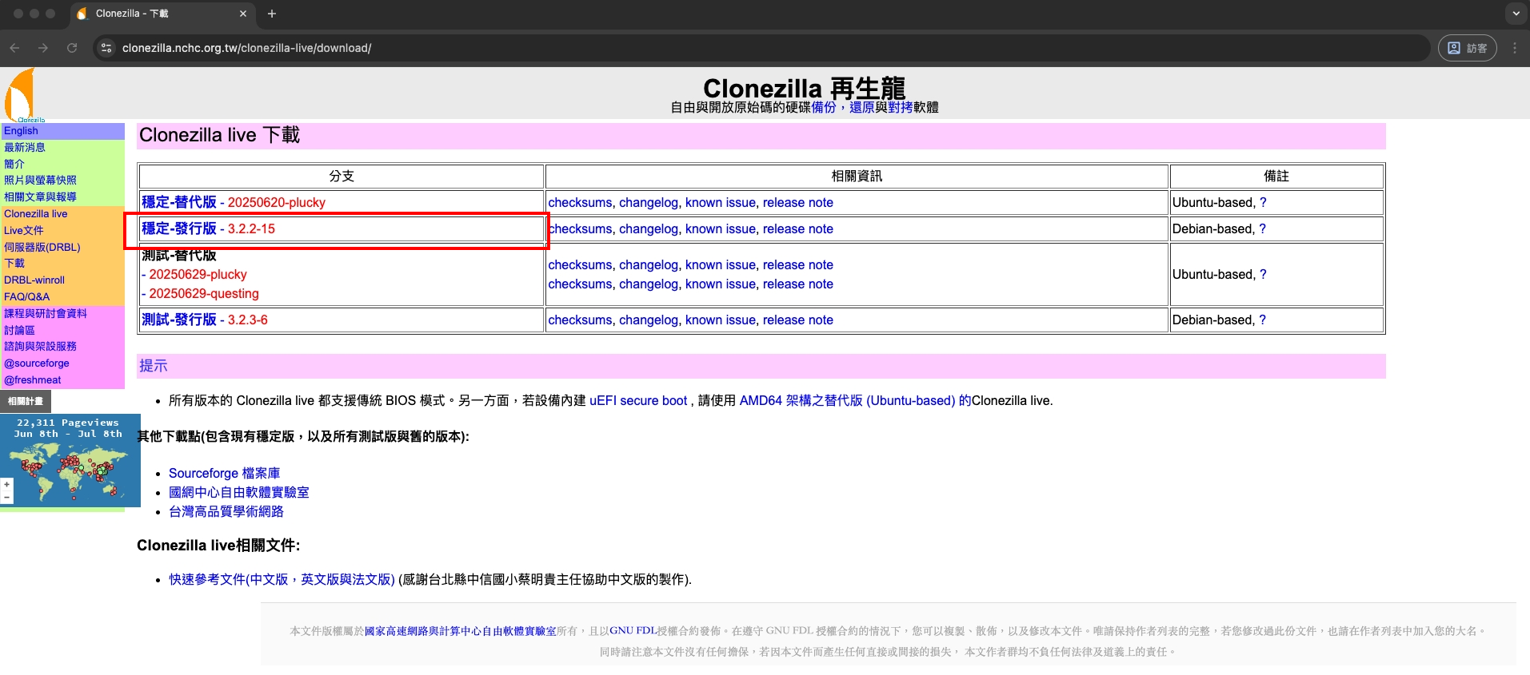Viewport: 1530px width, 675px height.
Task: Go back to the previous page
Action: tap(14, 48)
